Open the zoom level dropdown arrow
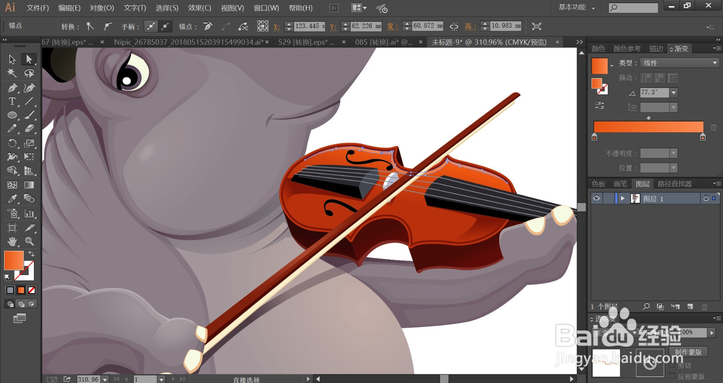Viewport: 723px width, 383px height. 105,379
